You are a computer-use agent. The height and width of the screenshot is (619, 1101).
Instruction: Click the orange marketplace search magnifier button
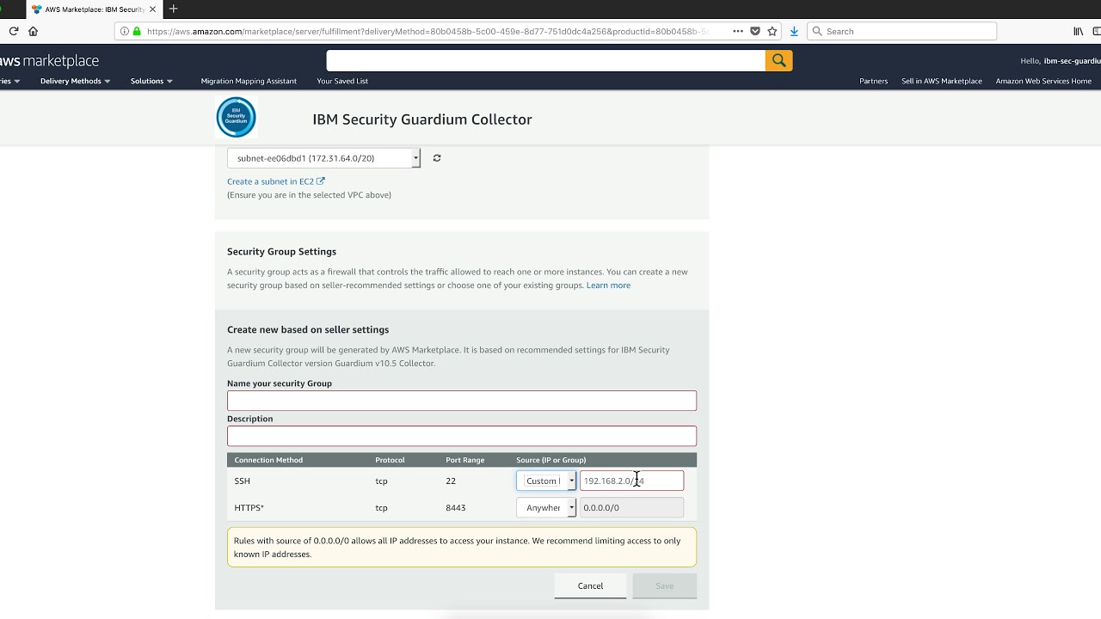[x=778, y=60]
